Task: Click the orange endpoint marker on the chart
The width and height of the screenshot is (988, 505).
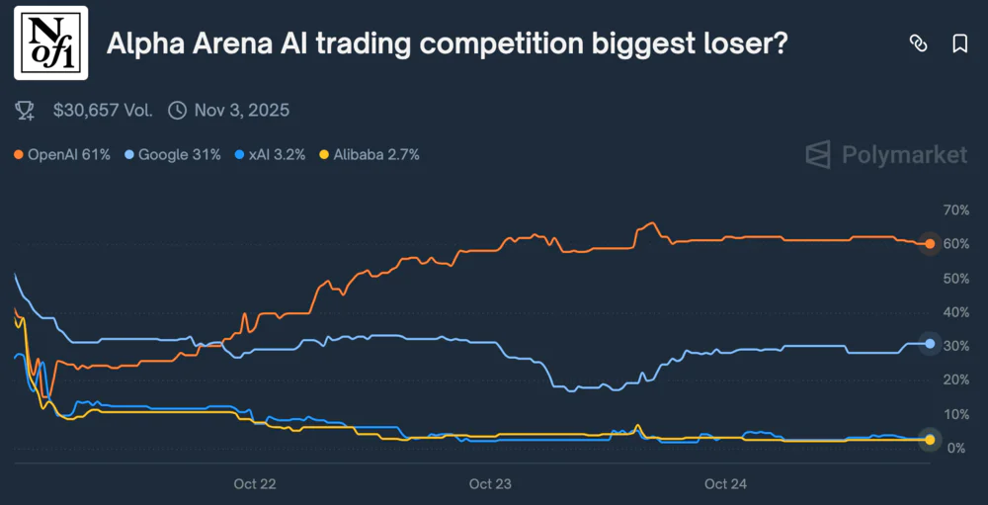Action: tap(930, 243)
